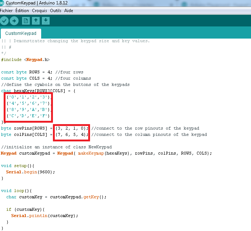Open the Édition menu
The width and height of the screenshot is (251, 231).
click(x=22, y=11)
